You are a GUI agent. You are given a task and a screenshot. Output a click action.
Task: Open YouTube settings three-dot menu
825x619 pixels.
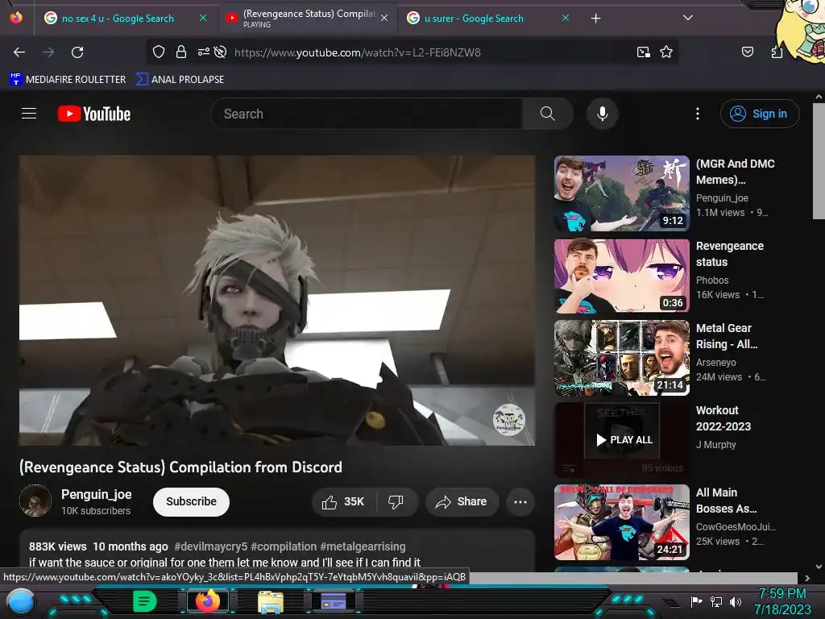click(x=697, y=114)
